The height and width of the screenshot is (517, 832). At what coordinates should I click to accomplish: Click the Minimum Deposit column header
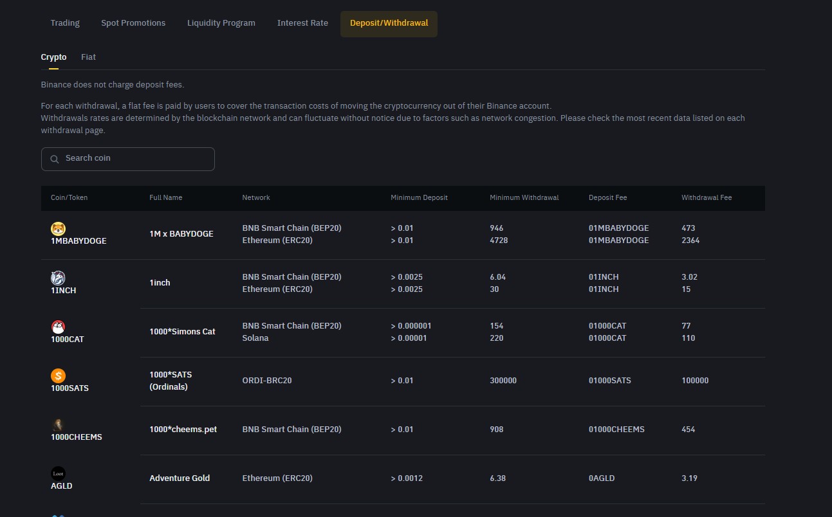[419, 198]
